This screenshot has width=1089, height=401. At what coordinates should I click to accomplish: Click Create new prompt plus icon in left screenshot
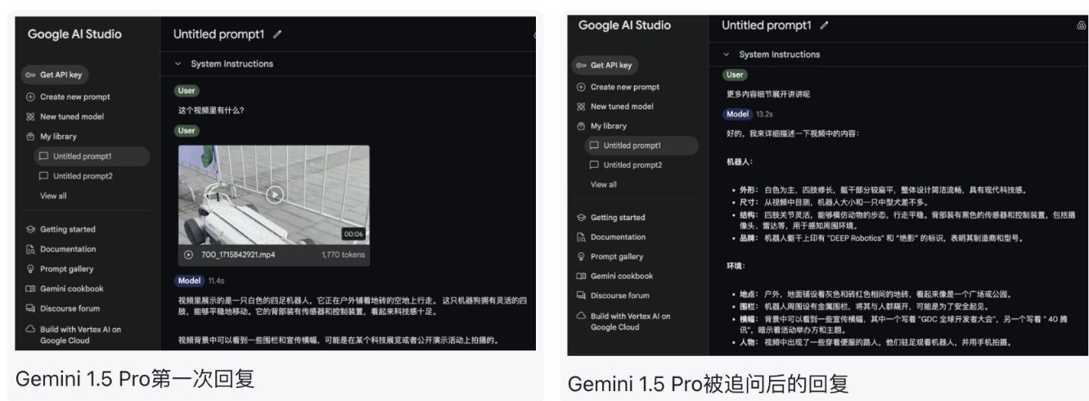click(32, 97)
